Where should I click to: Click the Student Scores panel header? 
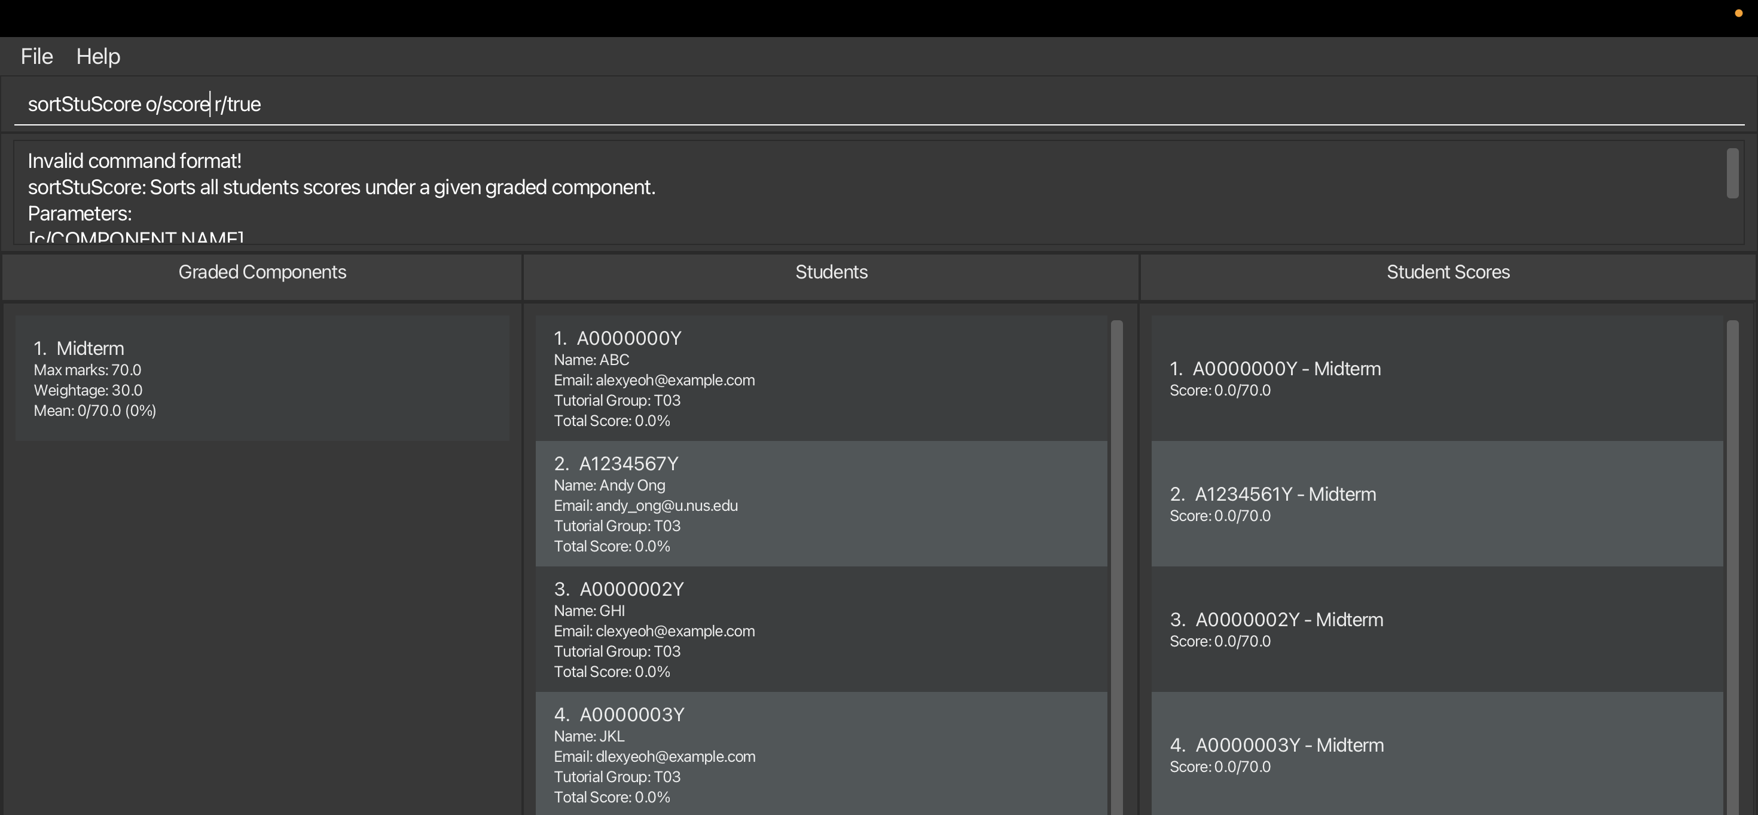(1448, 272)
